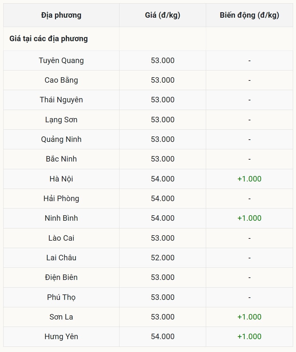Click the green +1.000 change for Hà Nội

(249, 179)
